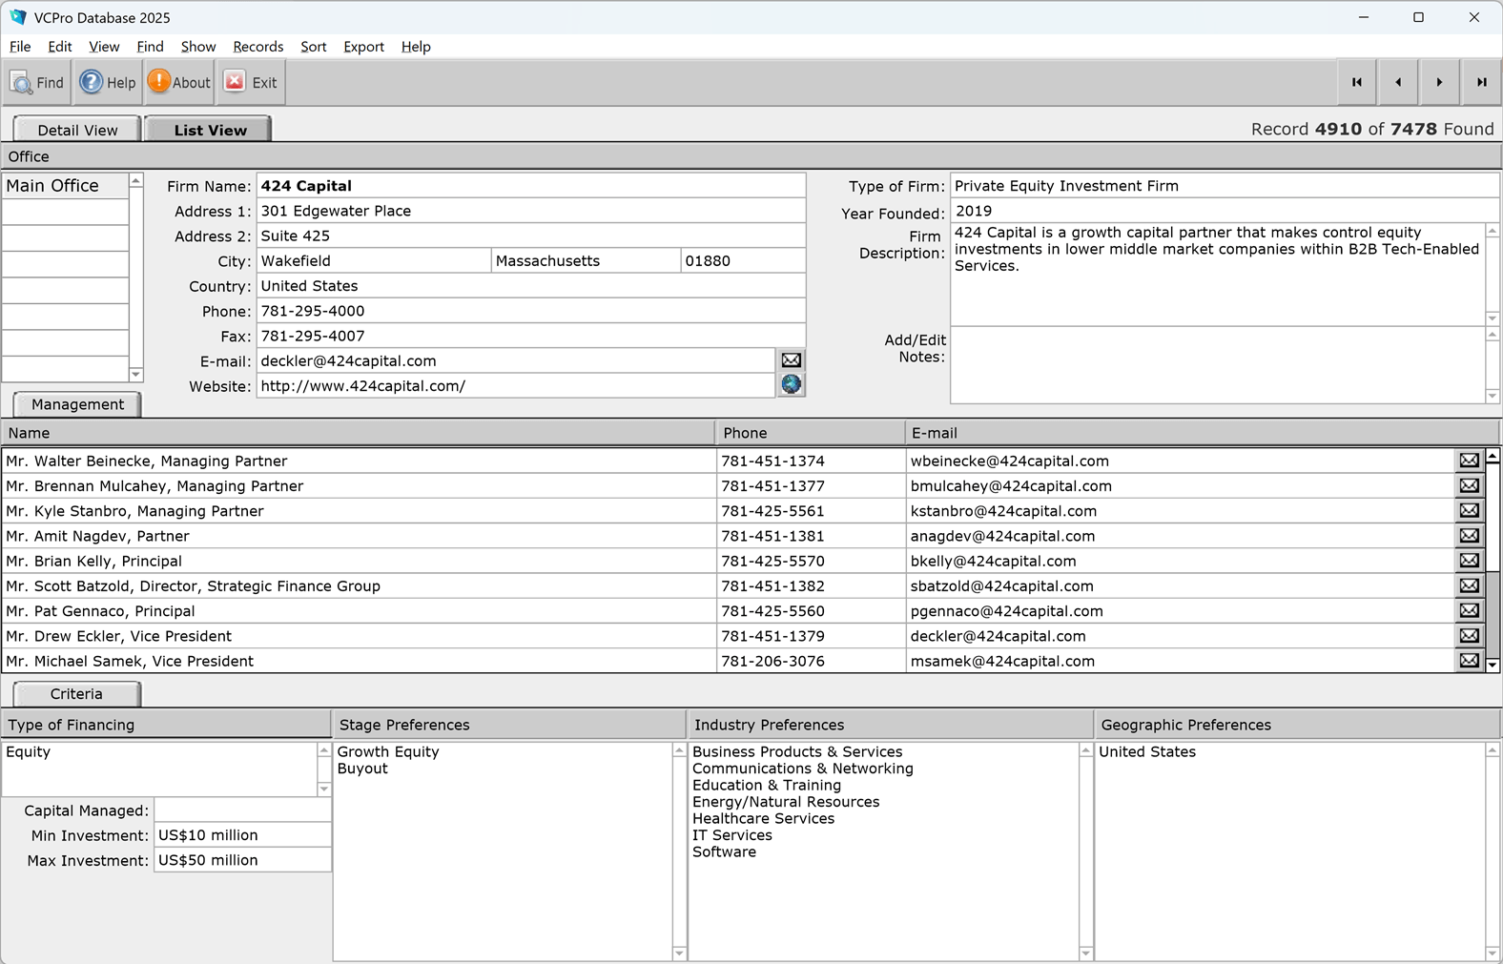Screen dimensions: 1503x964
Task: Click the About toolbar button
Action: click(179, 82)
